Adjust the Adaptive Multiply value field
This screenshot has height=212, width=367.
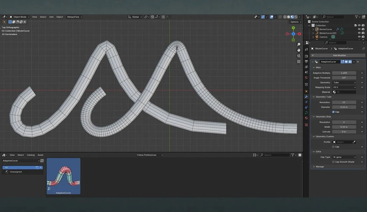(344, 73)
